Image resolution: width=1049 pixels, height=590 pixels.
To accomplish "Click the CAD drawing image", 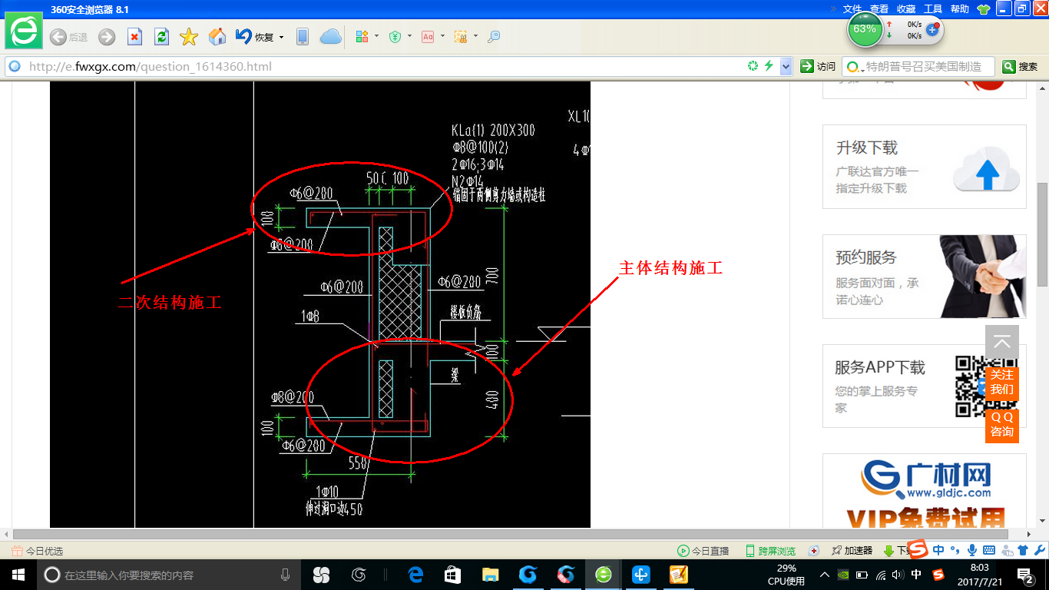I will (320, 305).
